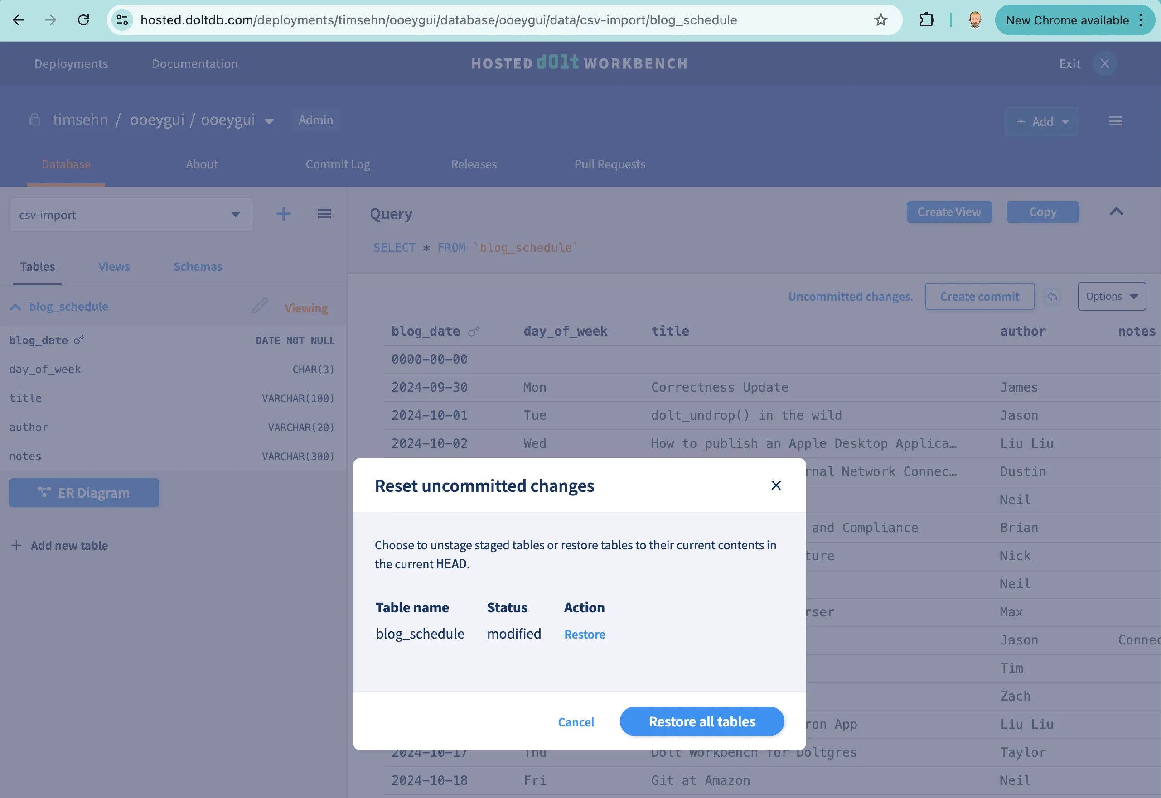Open the Options dropdown
Image resolution: width=1161 pixels, height=798 pixels.
coord(1111,297)
